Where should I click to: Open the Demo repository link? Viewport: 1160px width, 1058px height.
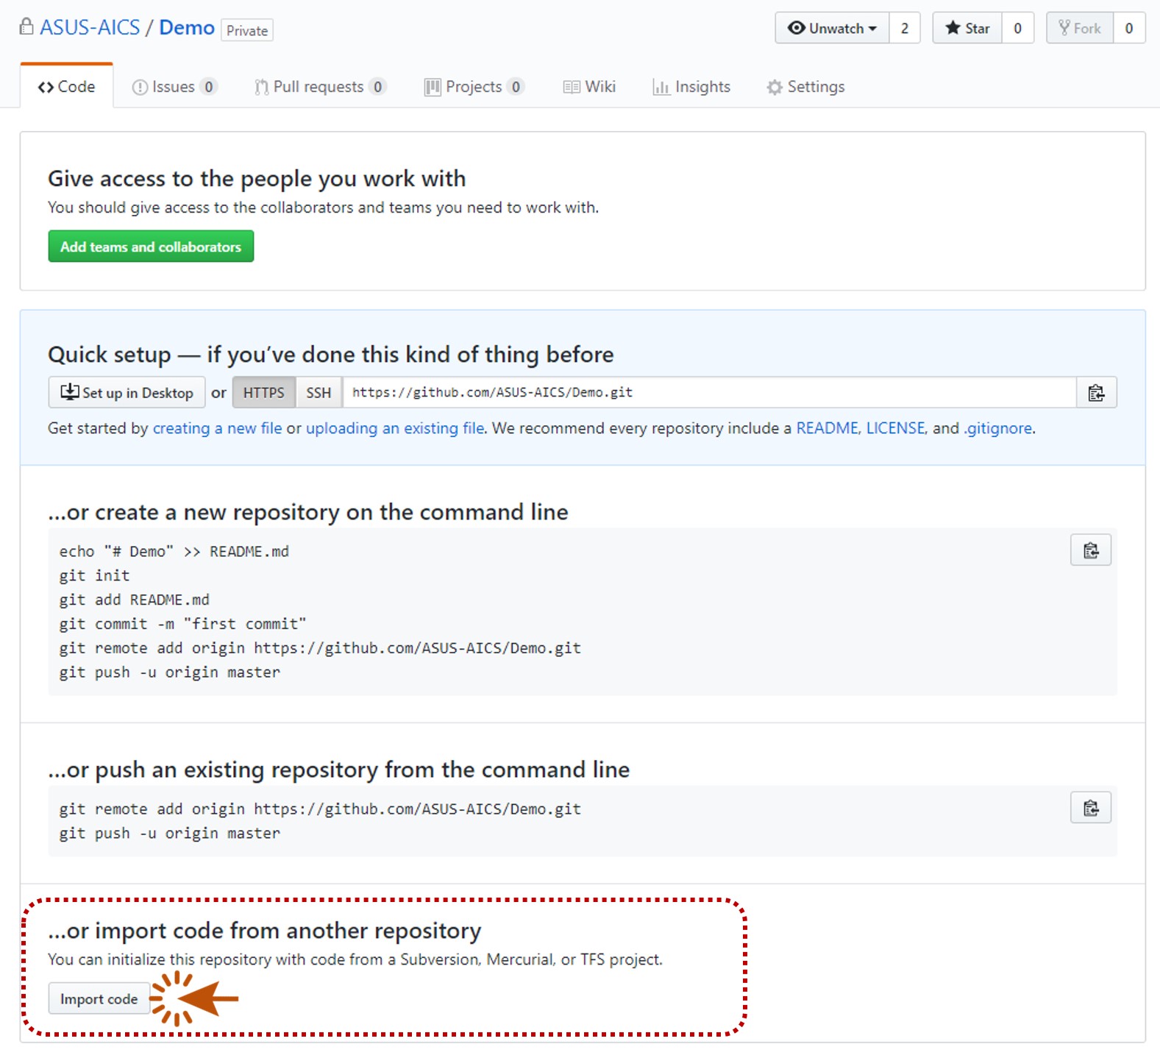pyautogui.click(x=187, y=28)
